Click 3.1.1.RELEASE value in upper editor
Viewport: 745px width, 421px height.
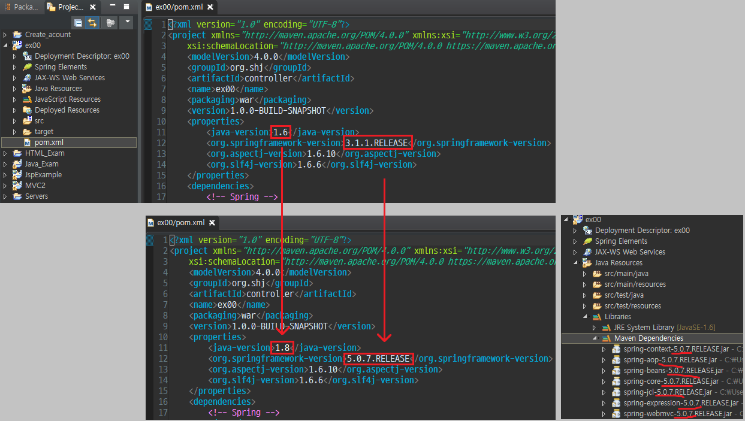click(377, 143)
